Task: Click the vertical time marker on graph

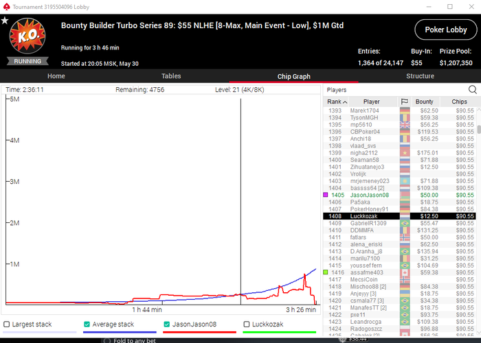Action: point(240,202)
